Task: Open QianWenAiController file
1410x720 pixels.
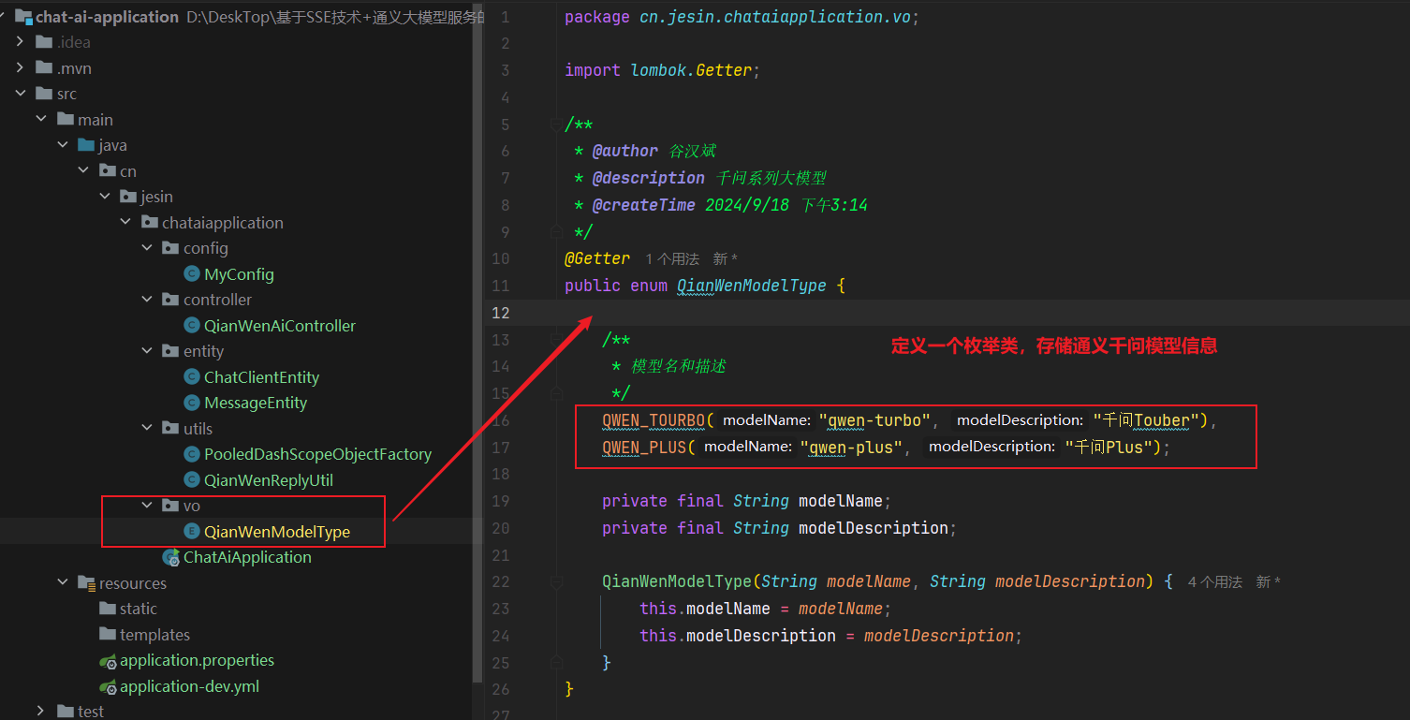Action: (280, 326)
